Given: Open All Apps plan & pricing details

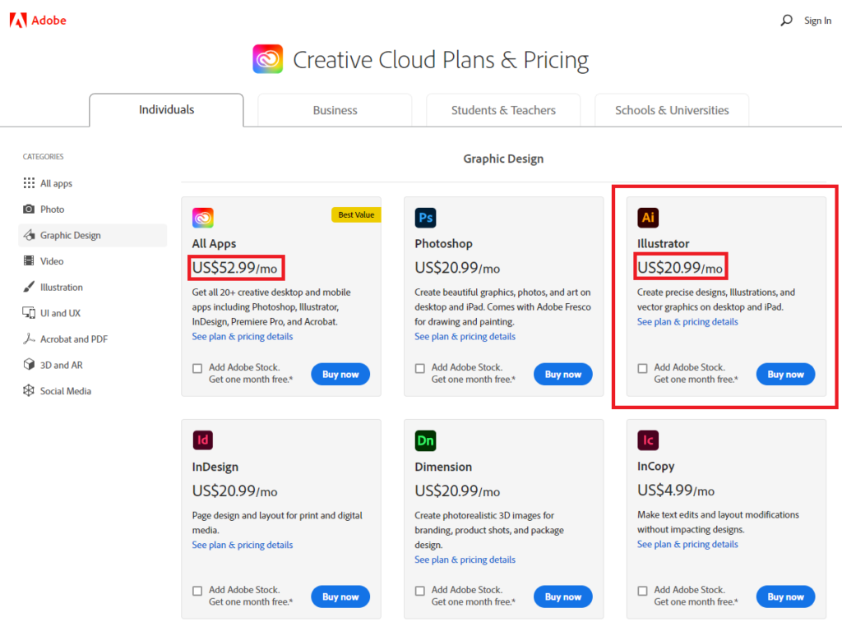Looking at the screenshot, I should [x=243, y=336].
